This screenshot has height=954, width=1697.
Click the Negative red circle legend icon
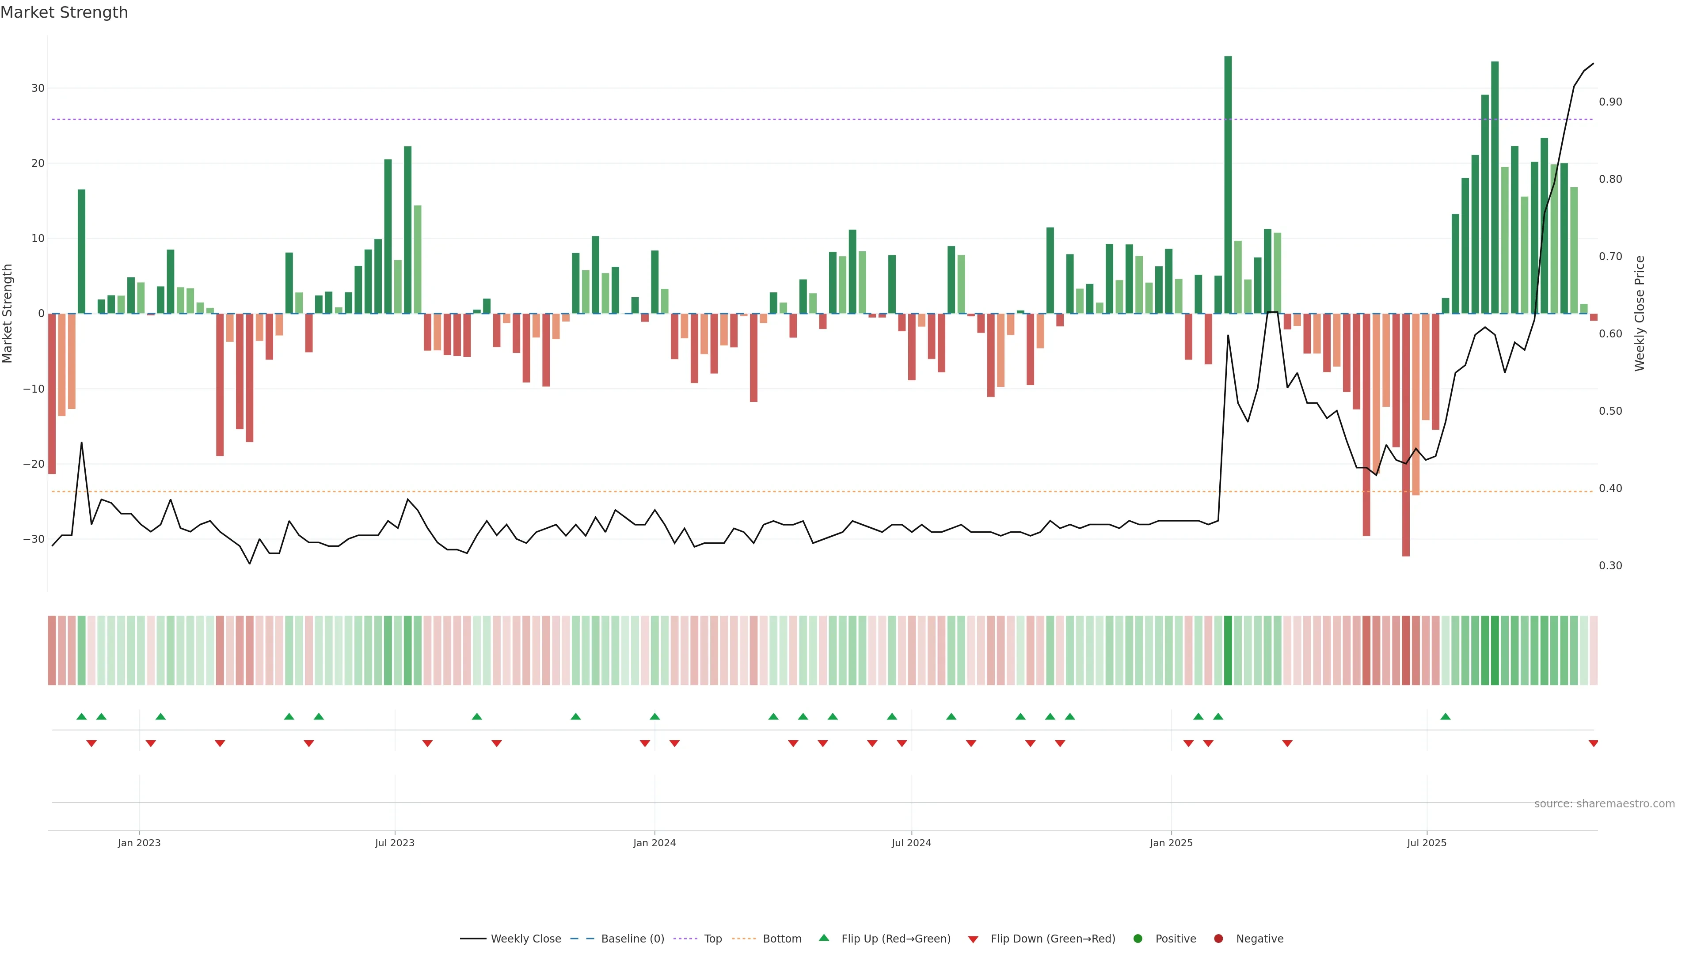[x=1218, y=938]
